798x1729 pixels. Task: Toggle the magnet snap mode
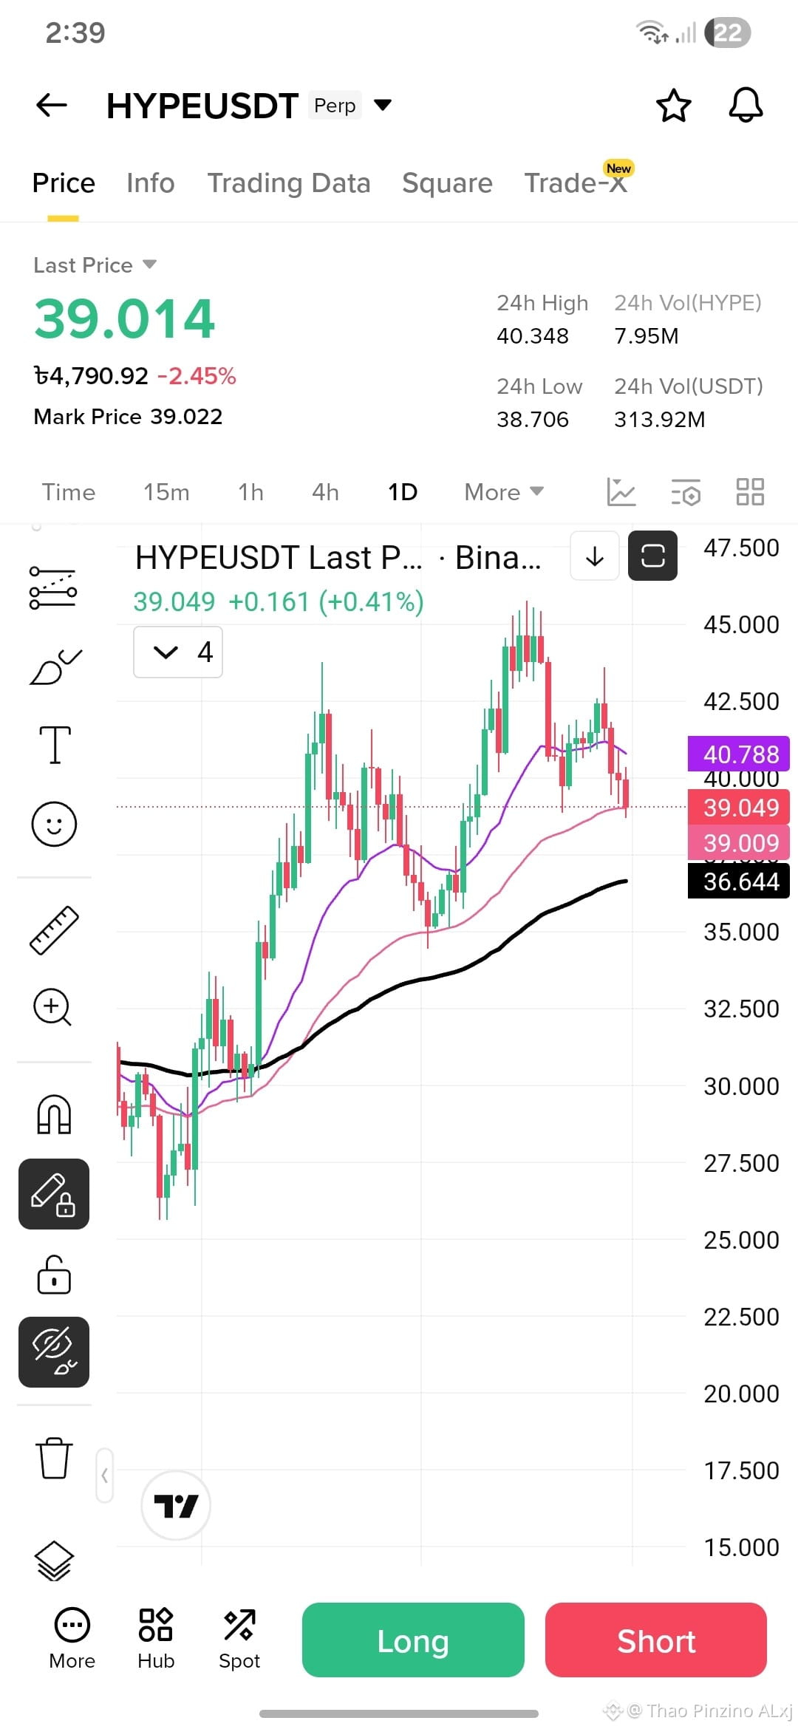point(54,1114)
